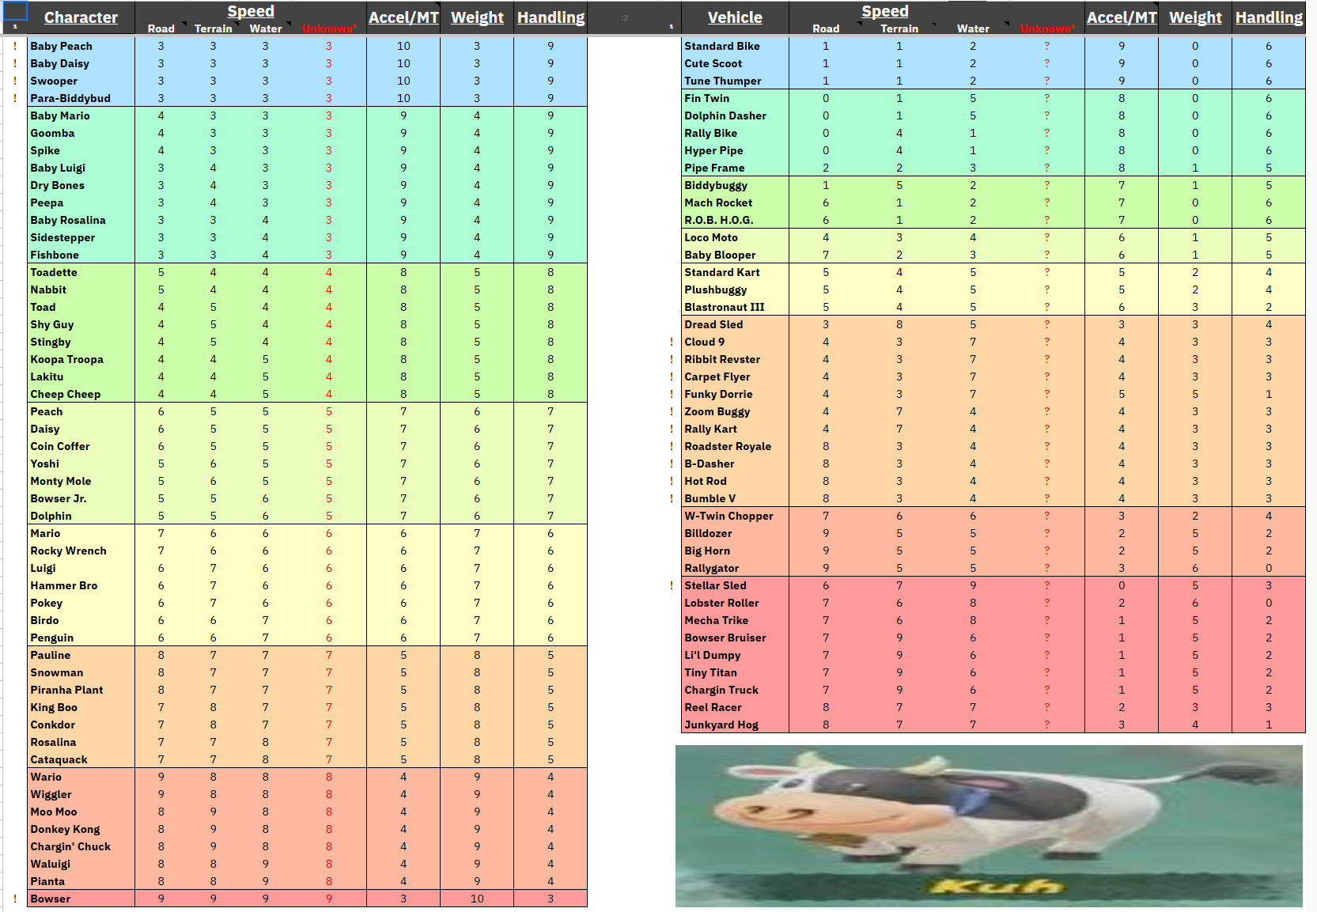This screenshot has width=1317, height=912.
Task: Select the Li'l Dumpy name cell
Action: point(735,655)
